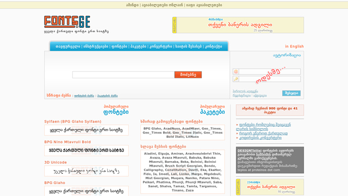
Task: Open the იაფი ავიაბილეთები top bar link
Action: click(204, 5)
